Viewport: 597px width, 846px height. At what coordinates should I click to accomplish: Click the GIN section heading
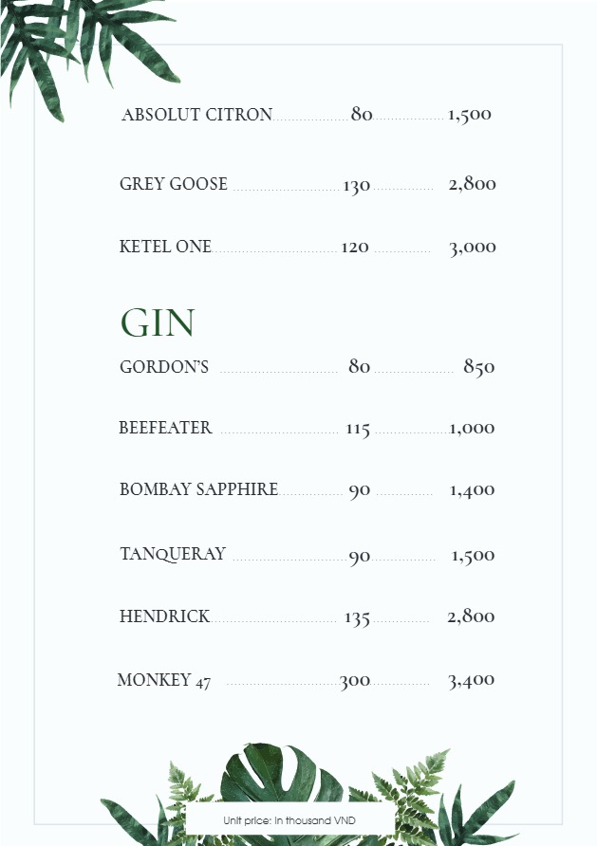tap(158, 323)
